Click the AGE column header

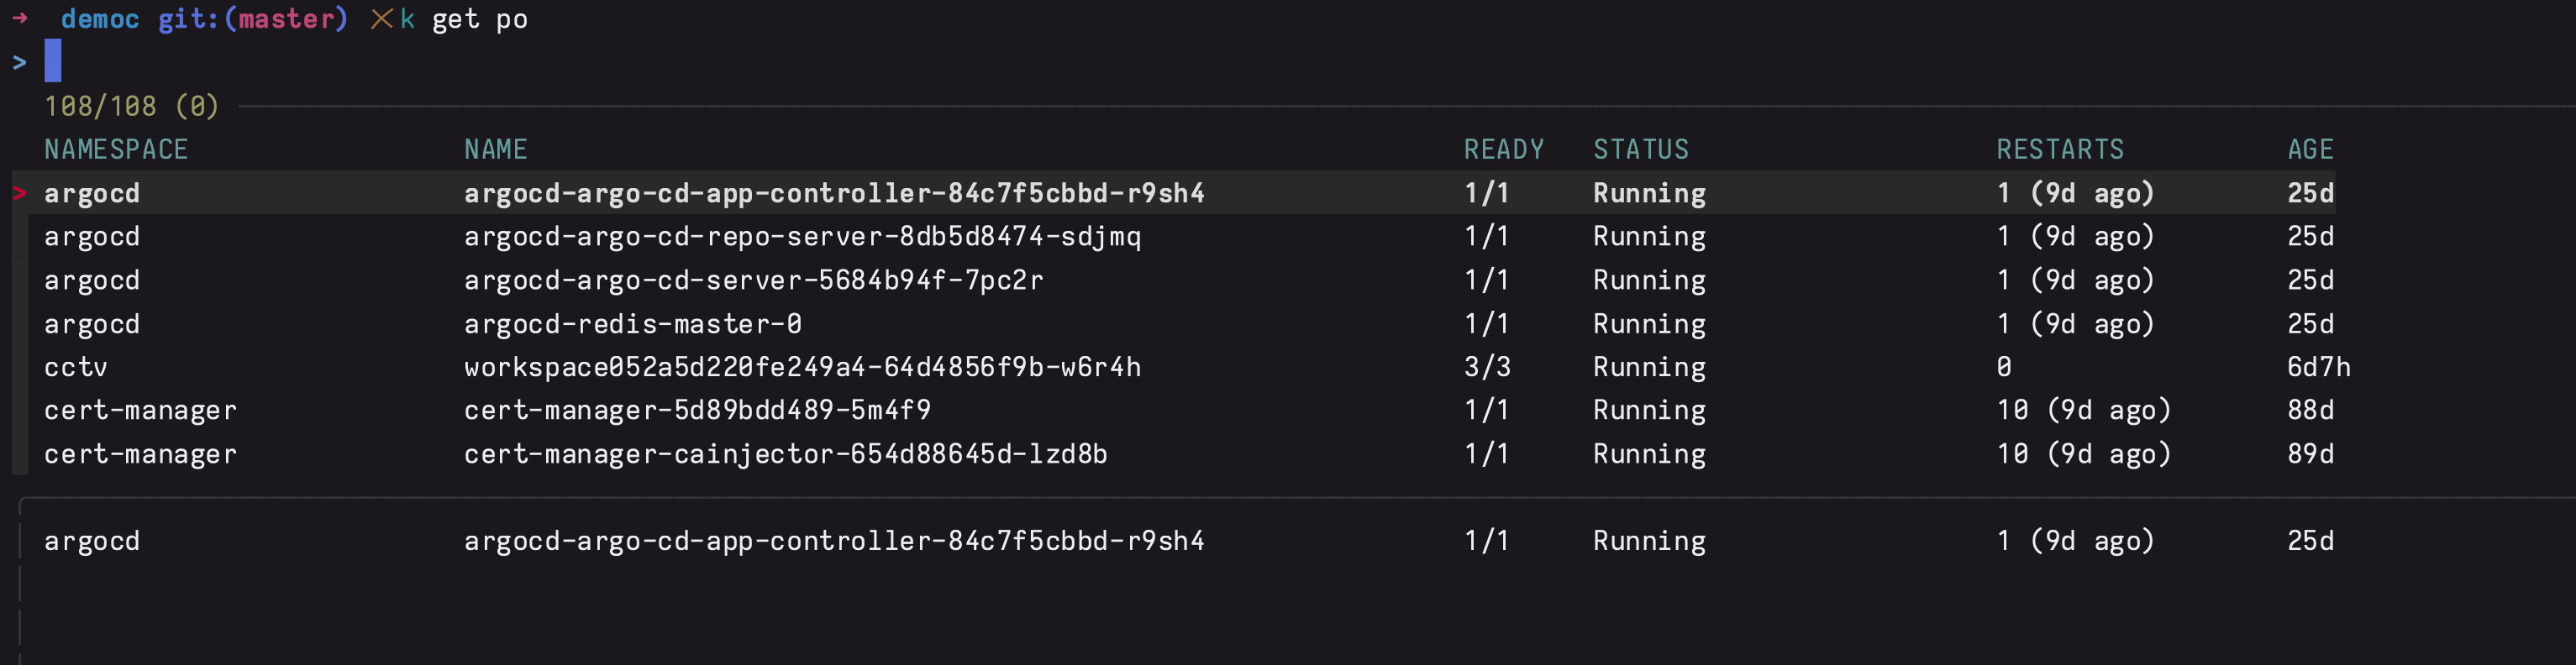2310,150
